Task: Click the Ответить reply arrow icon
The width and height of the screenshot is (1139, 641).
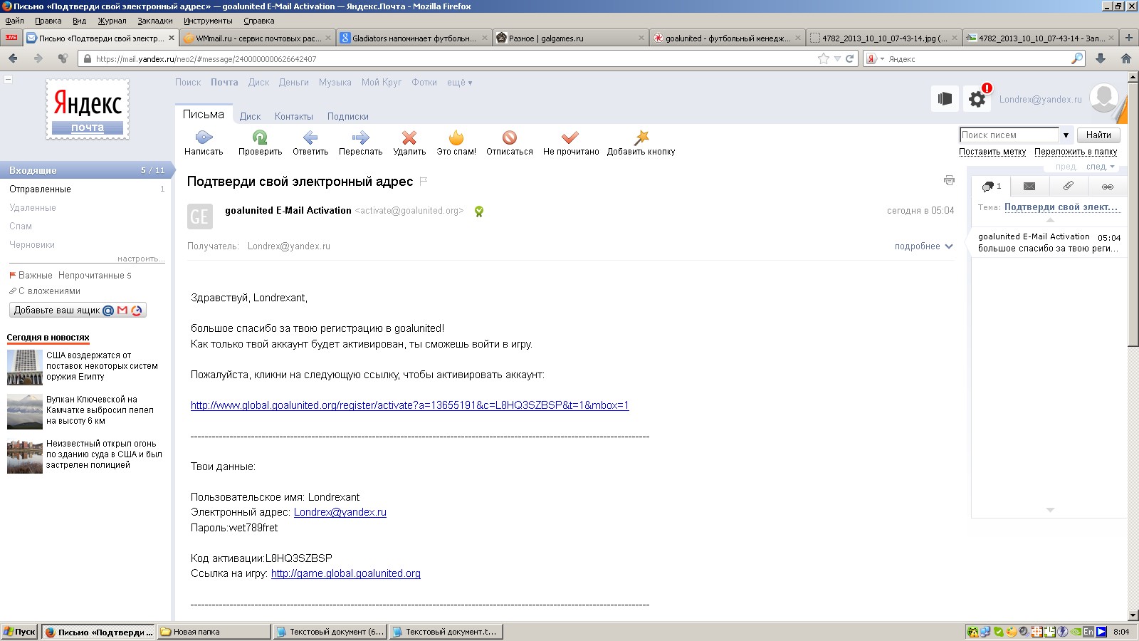Action: pos(310,137)
